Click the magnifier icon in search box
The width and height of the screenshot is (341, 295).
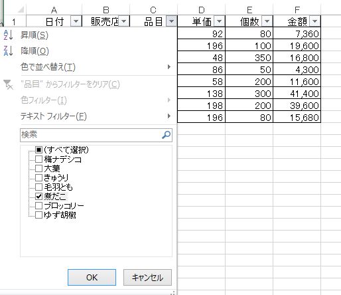[166, 134]
